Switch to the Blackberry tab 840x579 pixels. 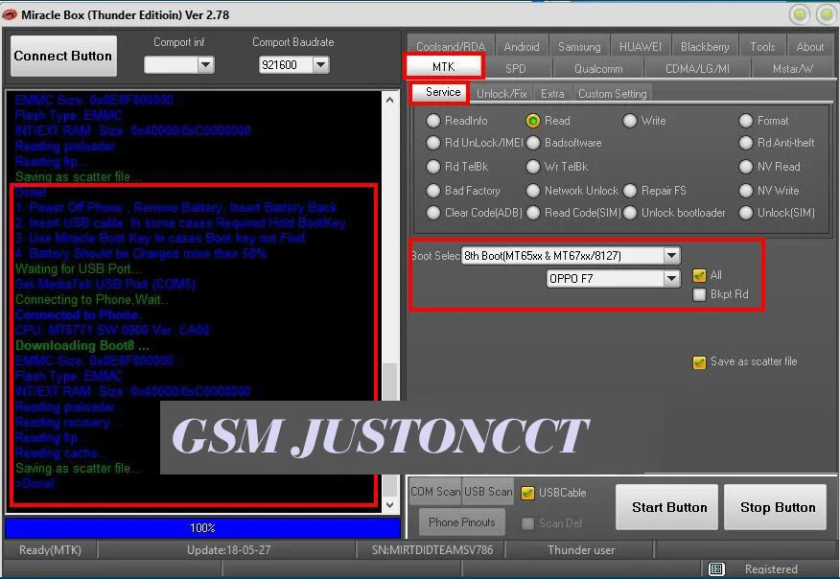coord(705,47)
